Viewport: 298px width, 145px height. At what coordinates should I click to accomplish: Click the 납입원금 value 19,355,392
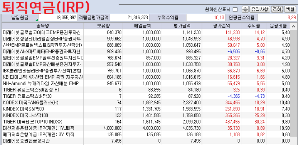pyautogui.click(x=66, y=18)
